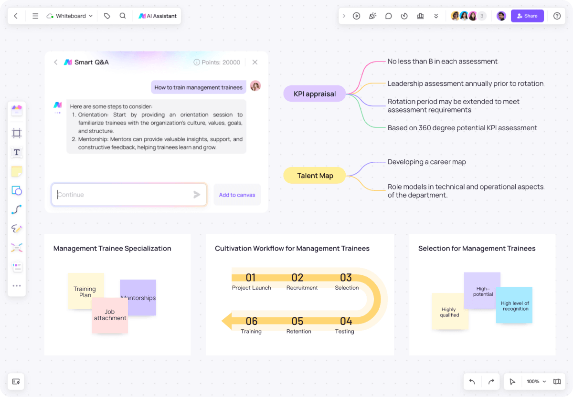Select the Connector line tool

tap(16, 209)
